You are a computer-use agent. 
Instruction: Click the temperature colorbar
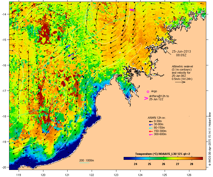[x=163, y=158]
